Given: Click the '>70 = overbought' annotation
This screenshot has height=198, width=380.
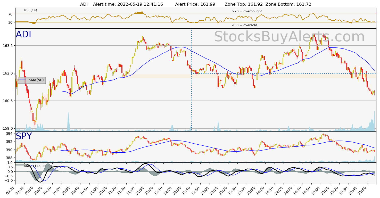Looking at the screenshot, I should 247,11.
